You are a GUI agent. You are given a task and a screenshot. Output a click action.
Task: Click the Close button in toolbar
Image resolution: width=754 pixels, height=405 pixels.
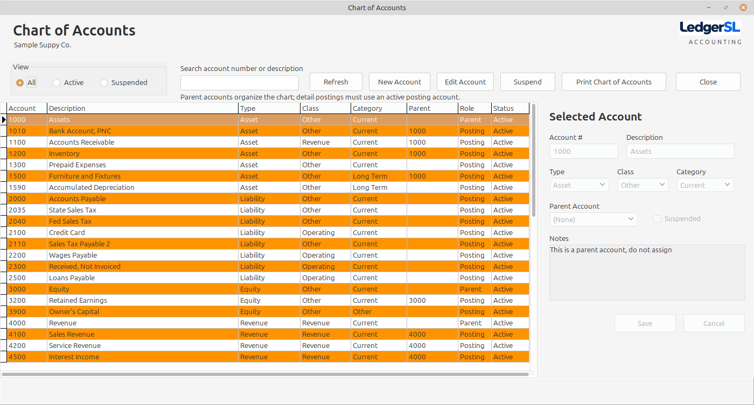point(708,82)
